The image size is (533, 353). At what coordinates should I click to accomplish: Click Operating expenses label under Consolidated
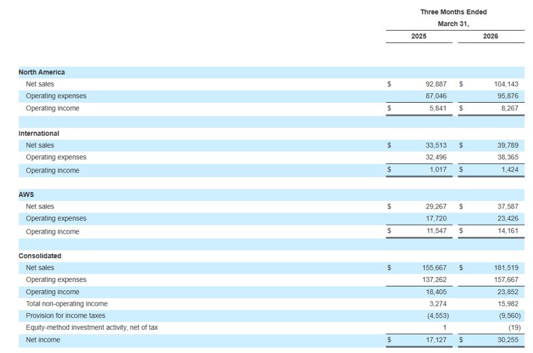point(56,279)
